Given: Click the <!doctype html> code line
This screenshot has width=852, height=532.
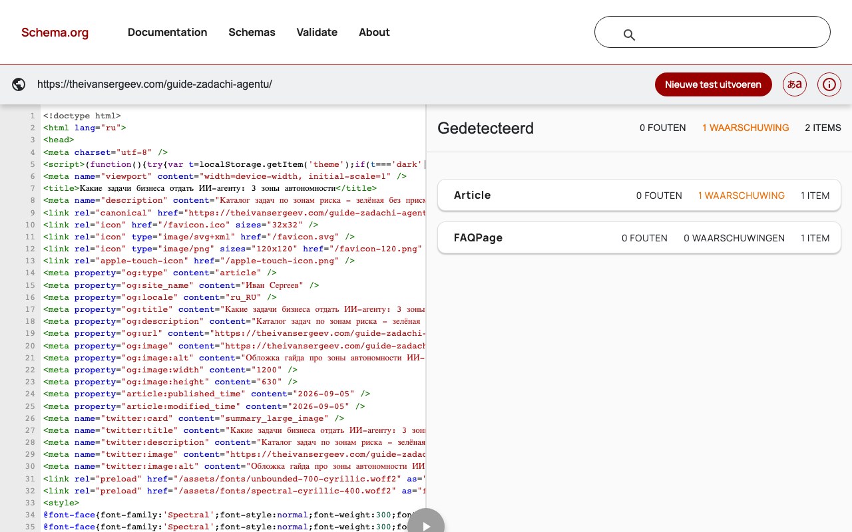Looking at the screenshot, I should 82,116.
